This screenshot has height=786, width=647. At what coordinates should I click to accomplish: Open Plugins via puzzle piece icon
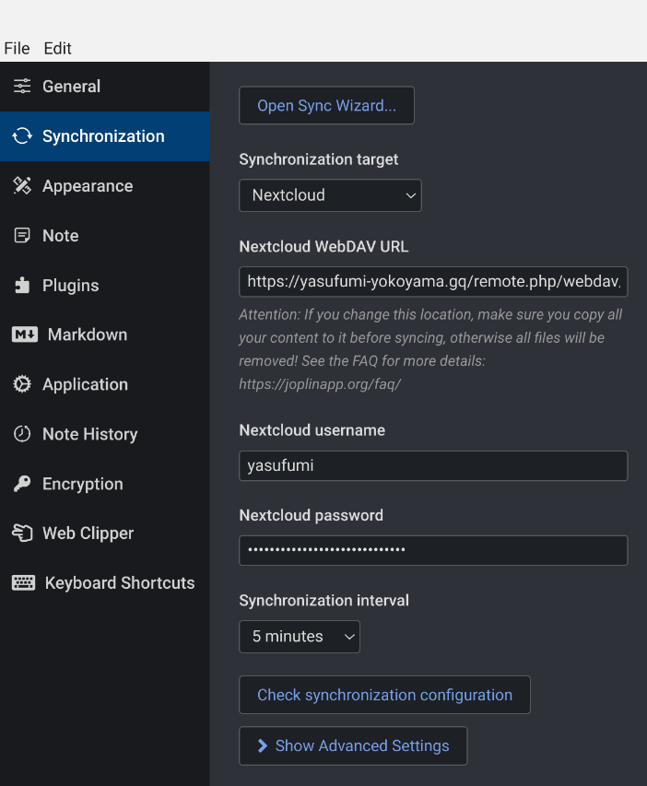[x=22, y=286]
